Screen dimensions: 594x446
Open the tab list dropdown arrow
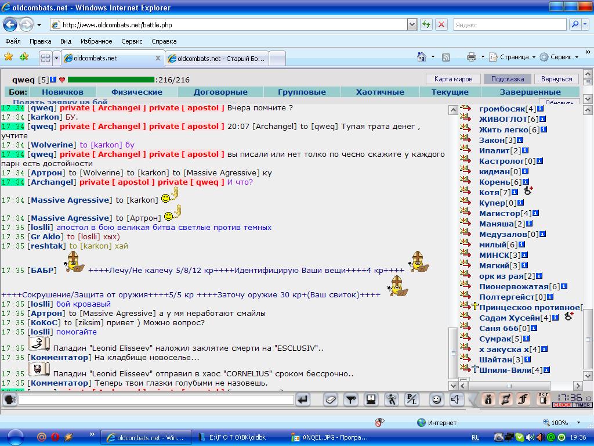[56, 58]
